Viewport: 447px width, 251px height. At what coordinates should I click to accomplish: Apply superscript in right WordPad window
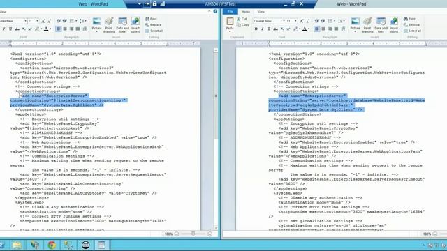pyautogui.click(x=288, y=29)
